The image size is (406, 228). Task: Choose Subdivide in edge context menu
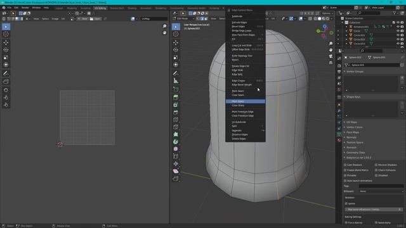point(246,16)
